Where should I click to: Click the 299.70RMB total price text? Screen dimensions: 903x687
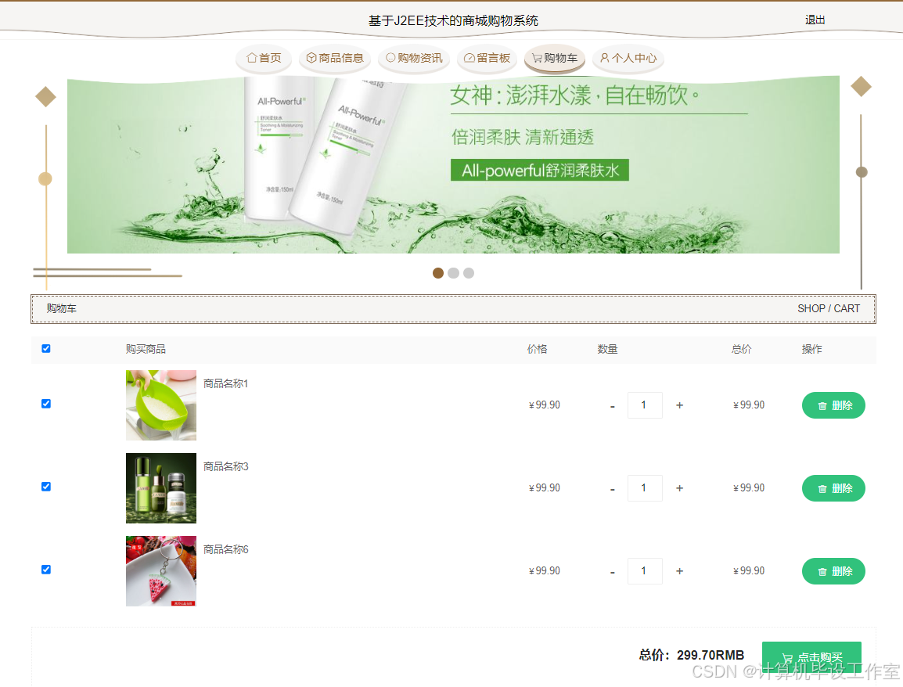coord(710,656)
